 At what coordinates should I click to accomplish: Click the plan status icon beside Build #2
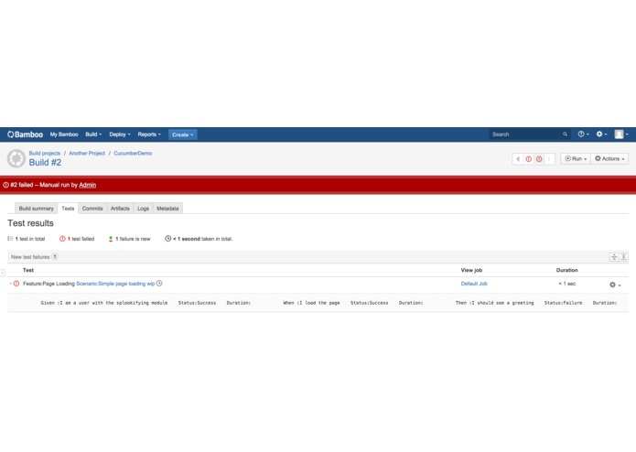[16, 158]
